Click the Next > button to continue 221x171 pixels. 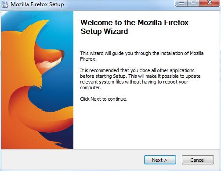[160, 160]
